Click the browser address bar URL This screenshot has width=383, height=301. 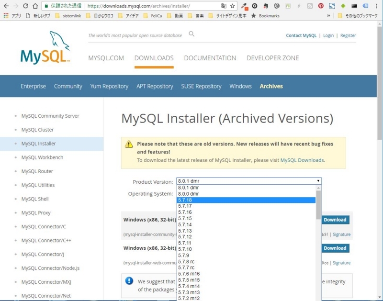138,6
